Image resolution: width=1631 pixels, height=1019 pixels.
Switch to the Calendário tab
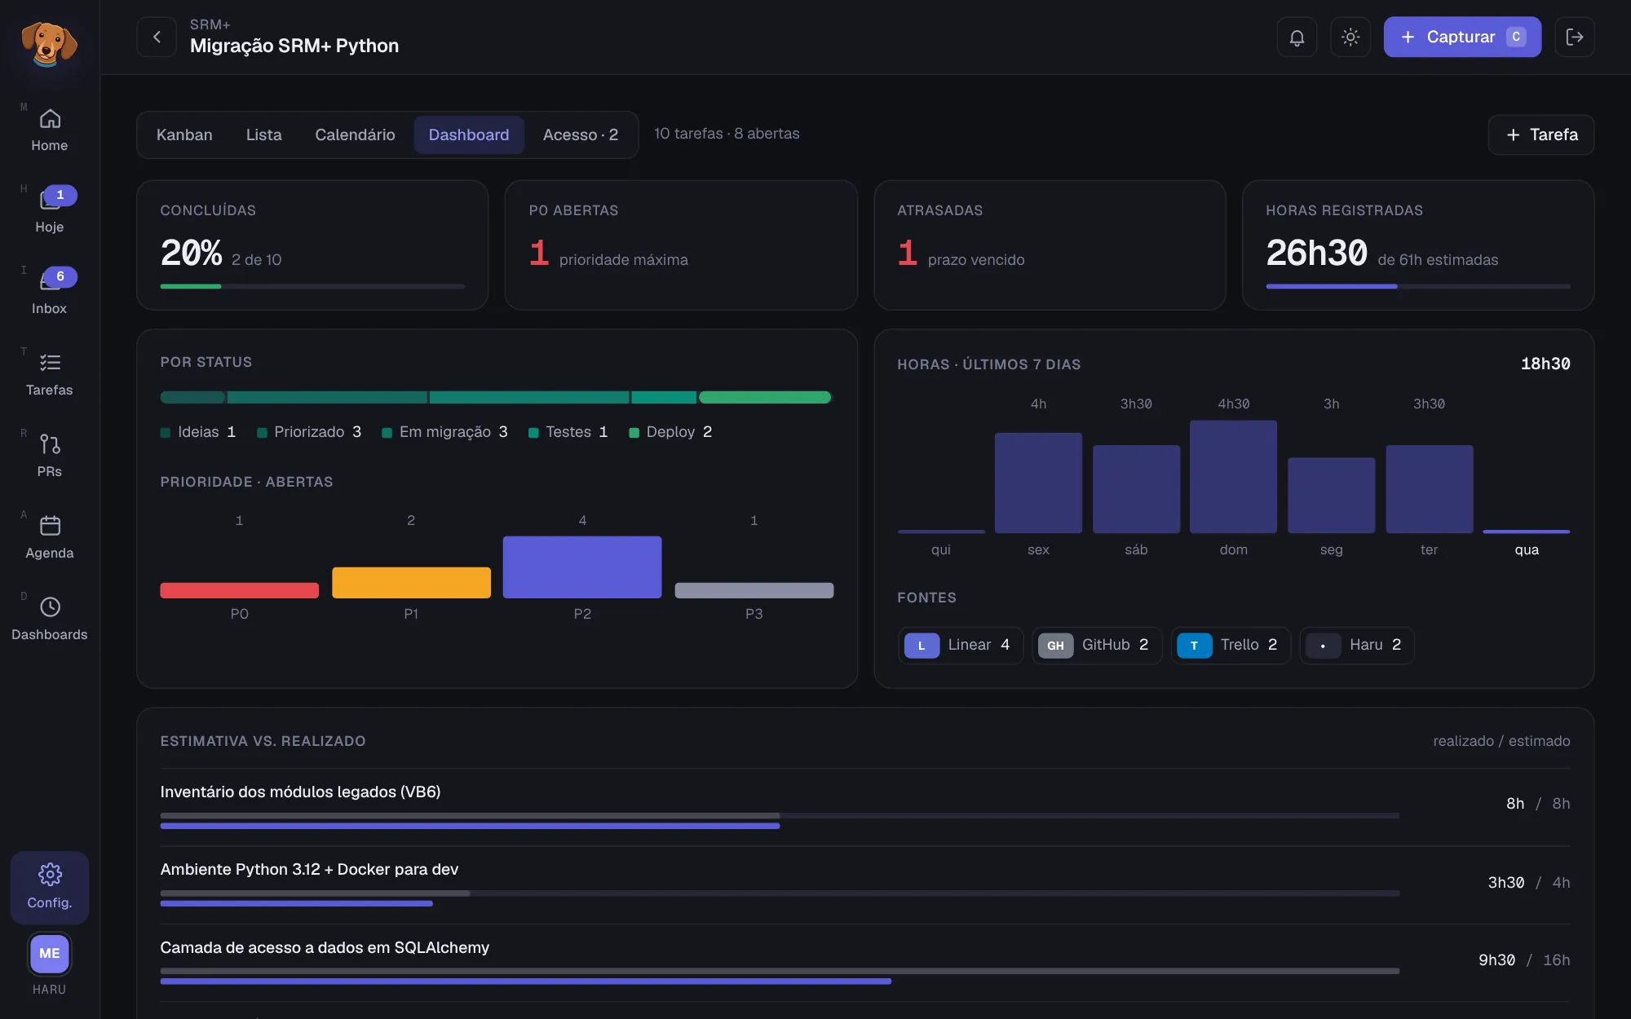(355, 135)
